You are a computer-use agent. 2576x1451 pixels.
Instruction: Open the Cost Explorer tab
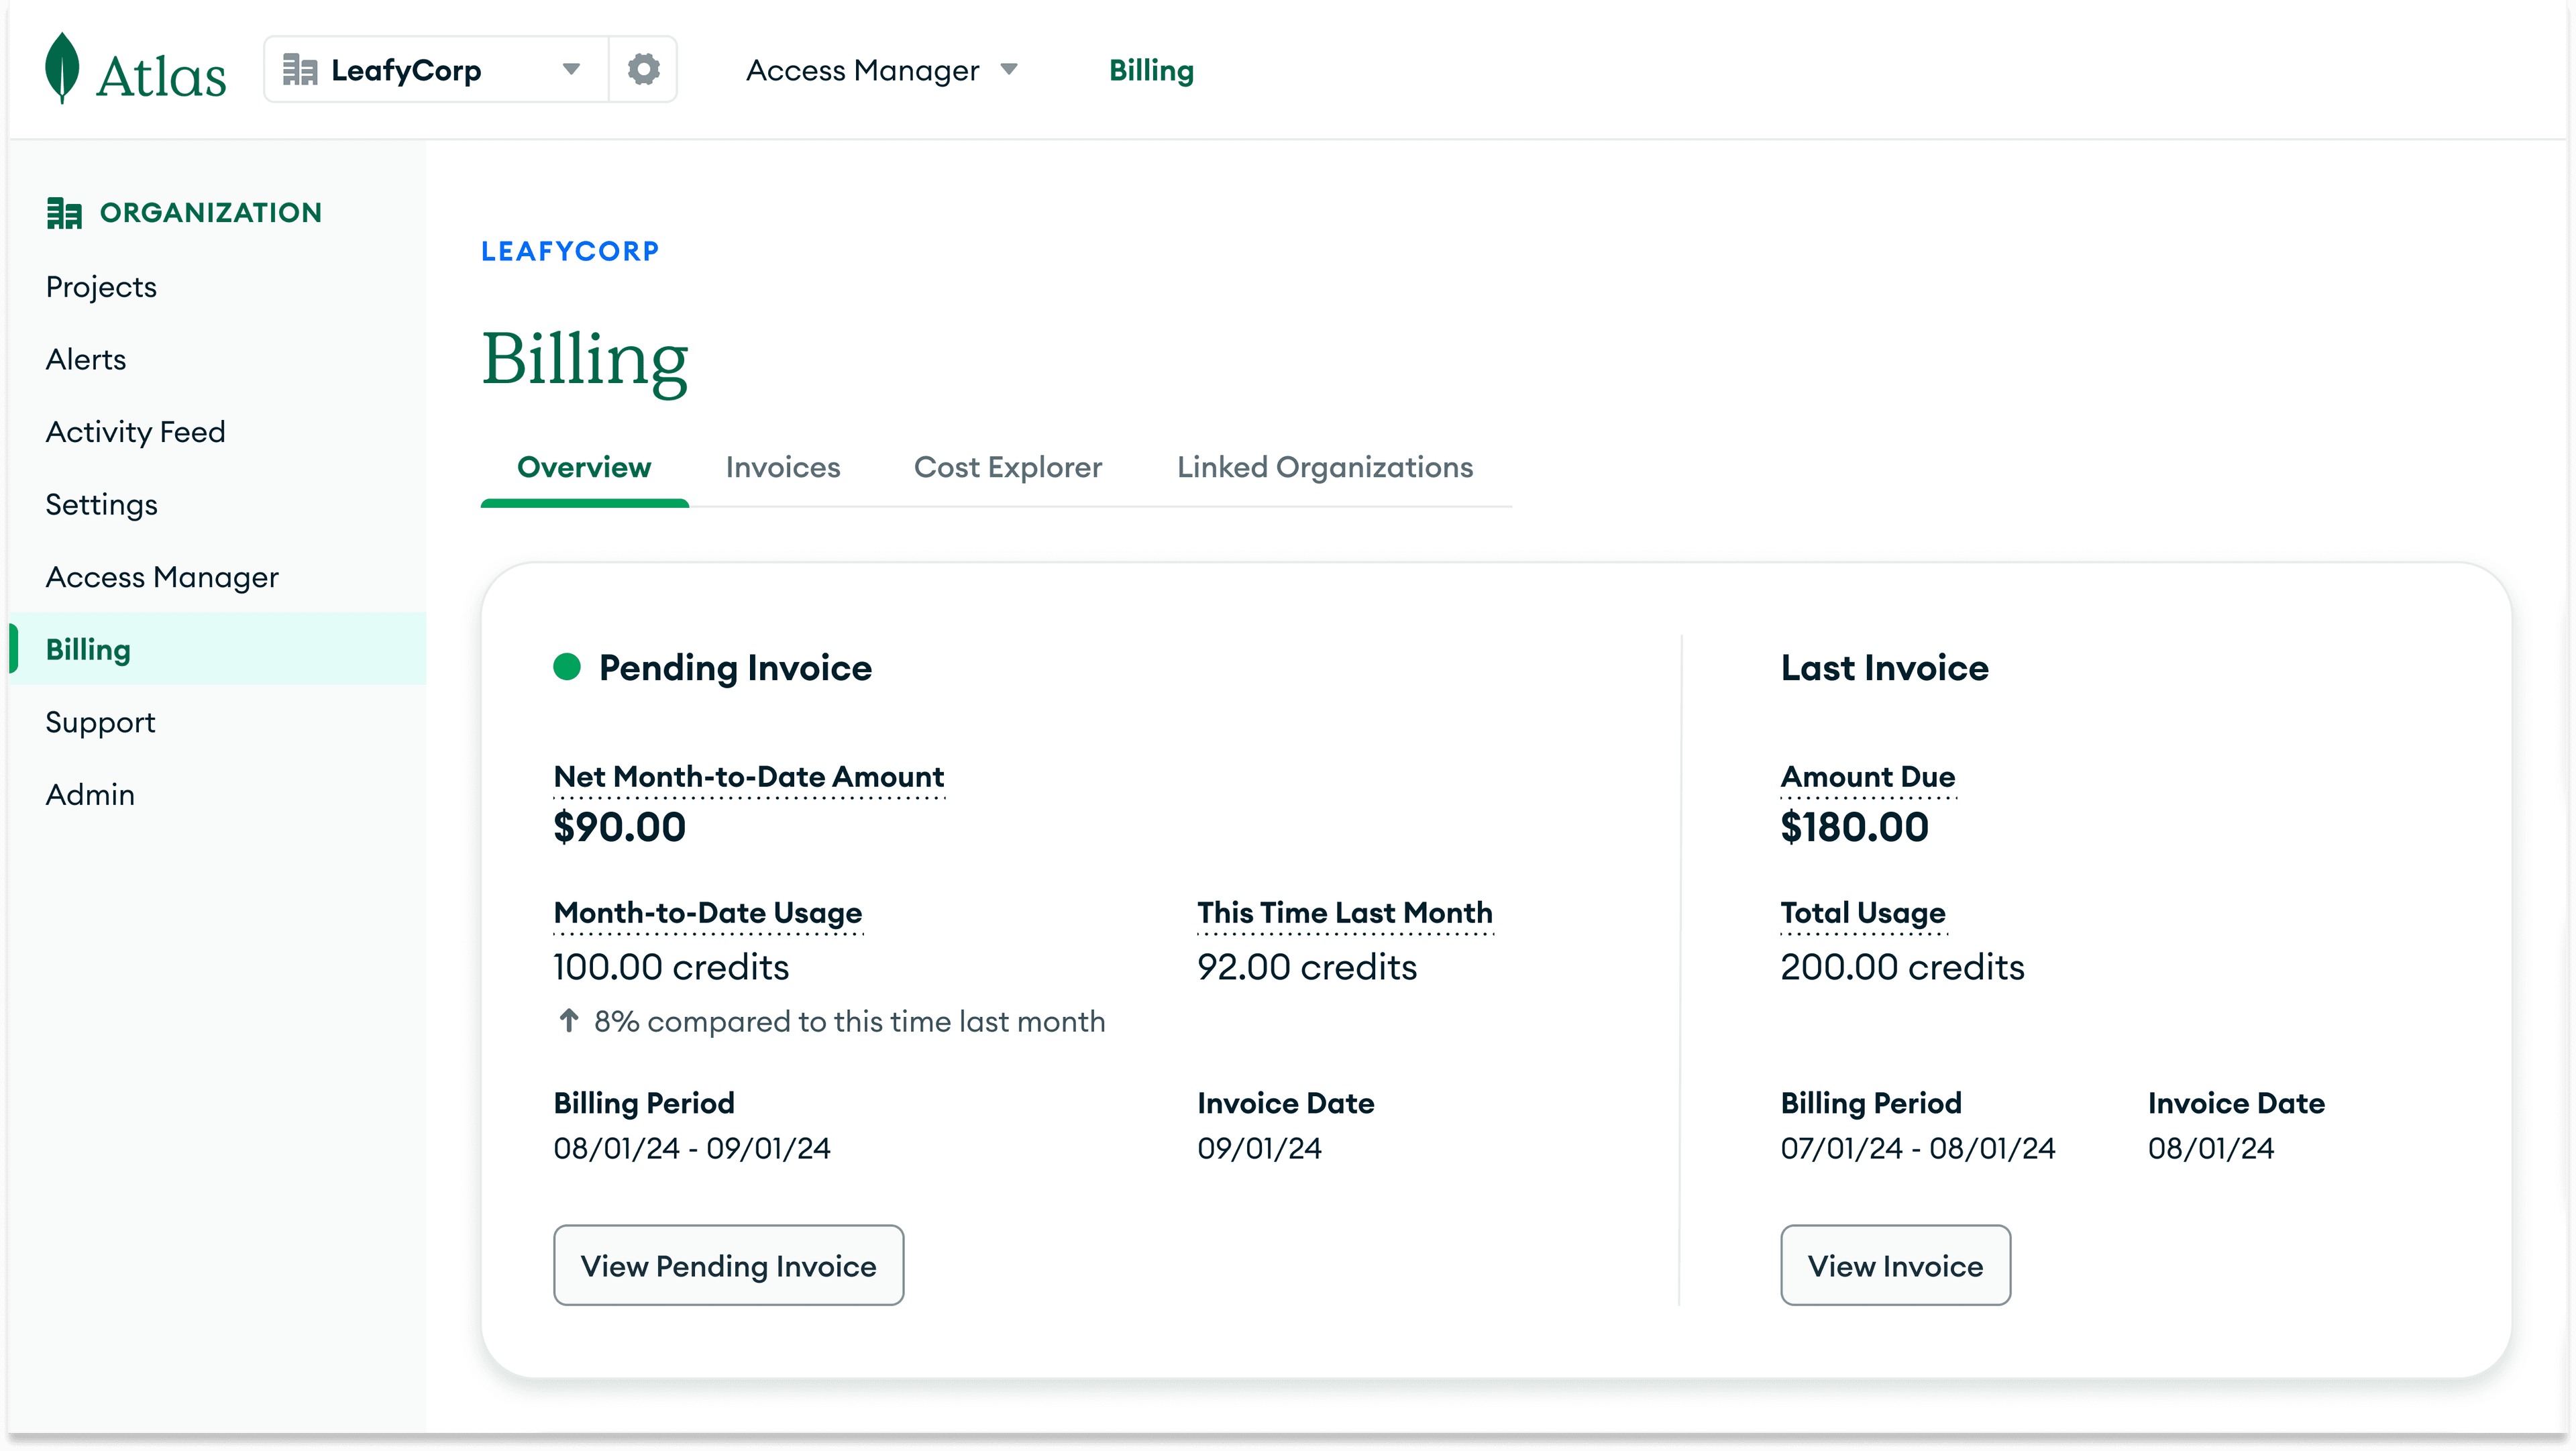pyautogui.click(x=1007, y=467)
